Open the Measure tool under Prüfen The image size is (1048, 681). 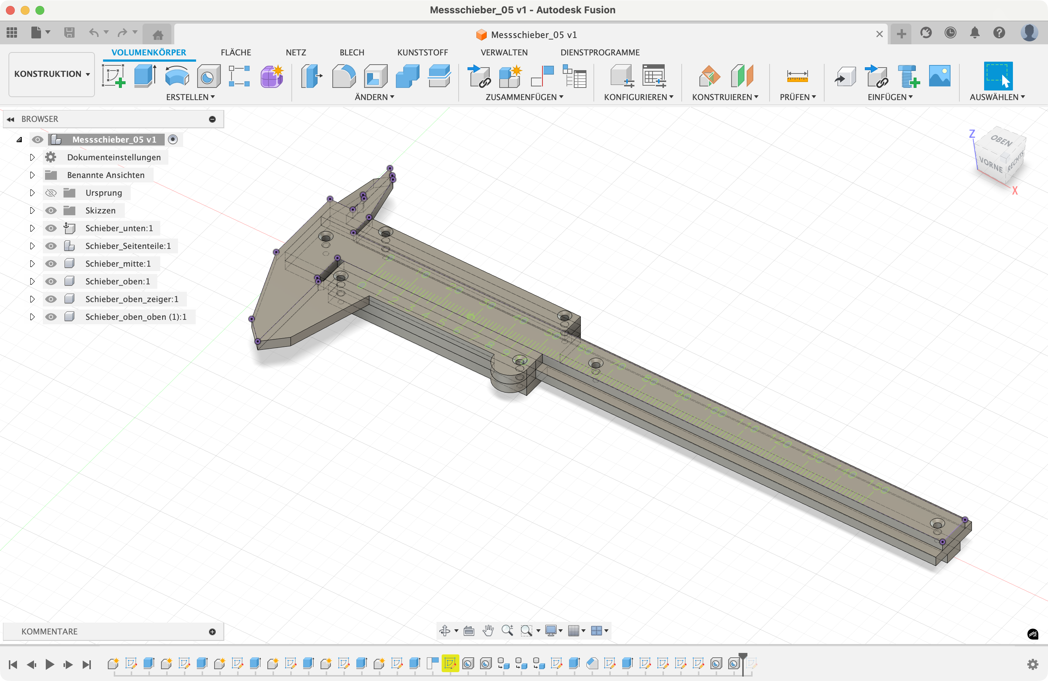(x=797, y=76)
